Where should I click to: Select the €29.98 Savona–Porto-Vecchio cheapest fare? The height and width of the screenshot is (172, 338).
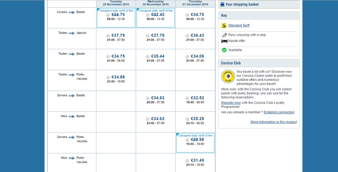coord(188,140)
